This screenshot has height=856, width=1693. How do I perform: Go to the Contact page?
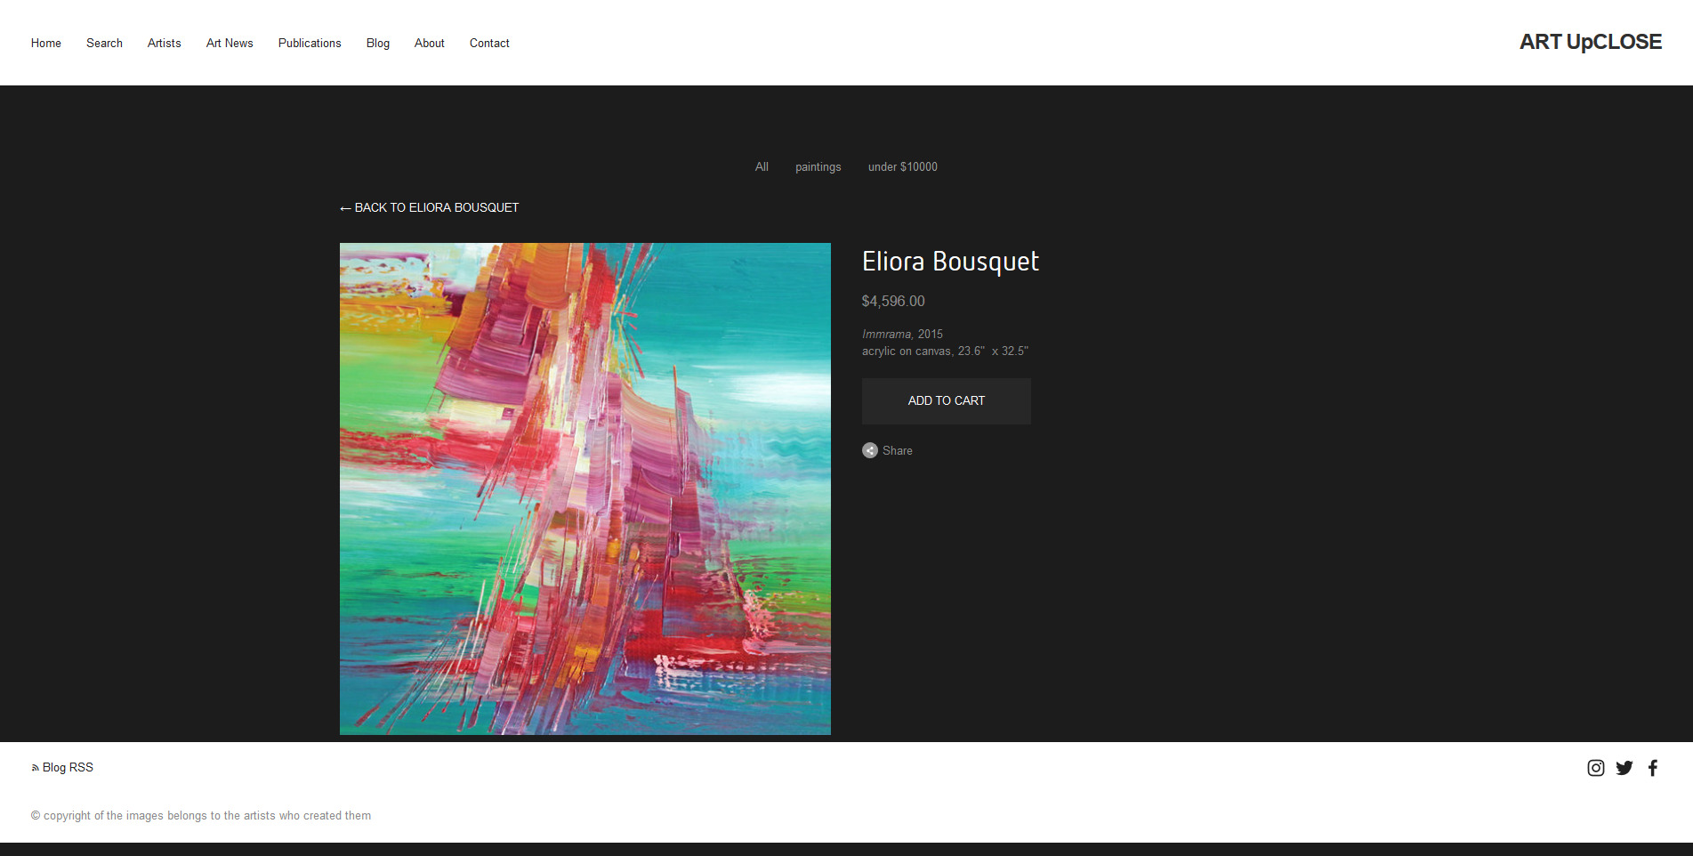[x=489, y=43]
